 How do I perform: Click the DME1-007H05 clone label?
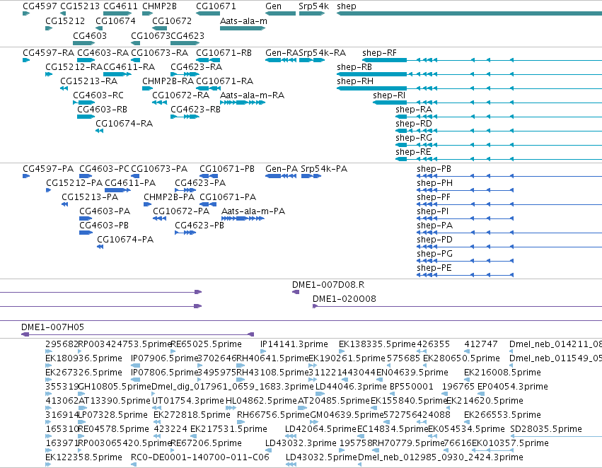pyautogui.click(x=52, y=327)
